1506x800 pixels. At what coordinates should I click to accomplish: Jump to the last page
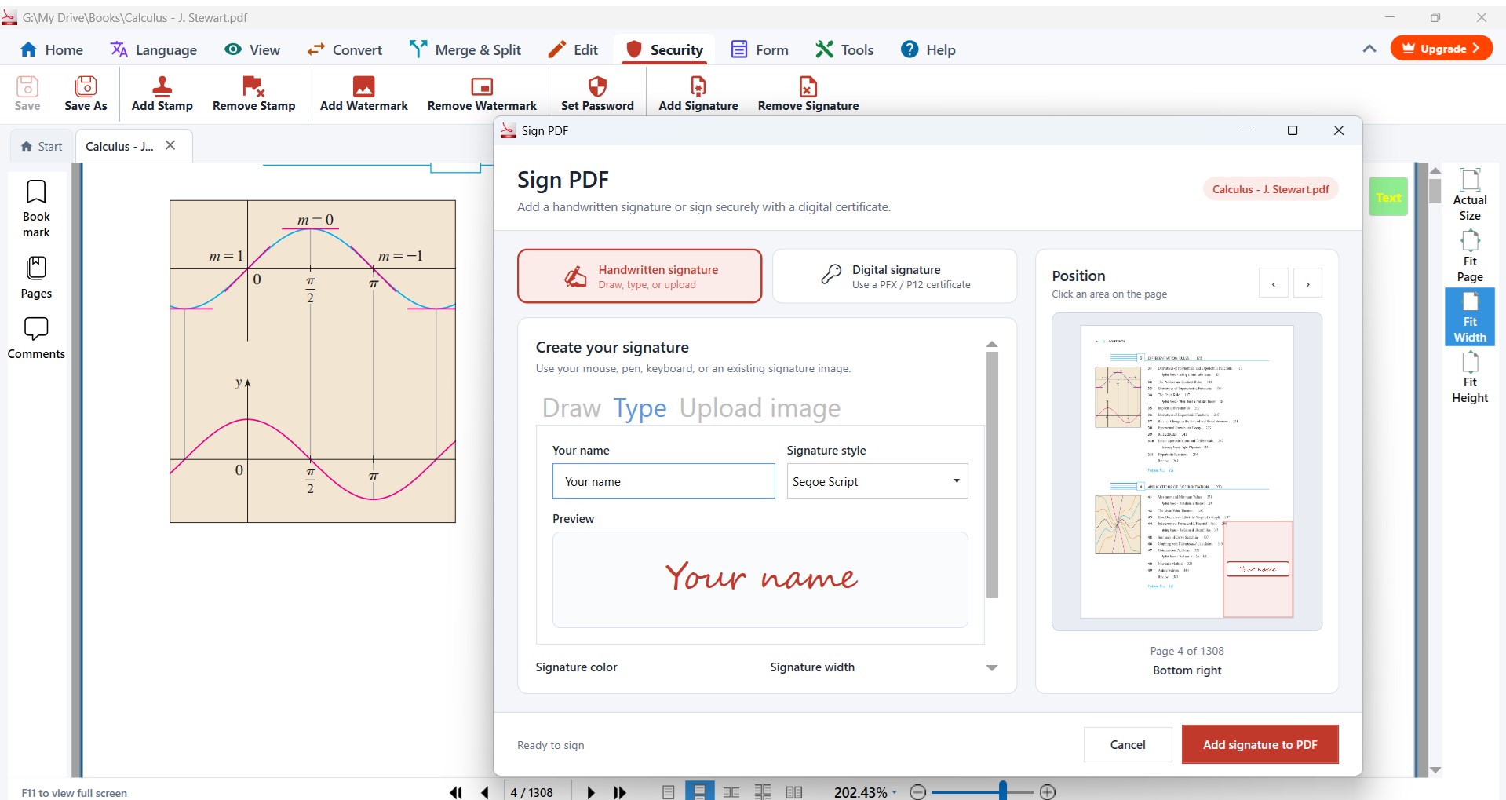coord(620,792)
